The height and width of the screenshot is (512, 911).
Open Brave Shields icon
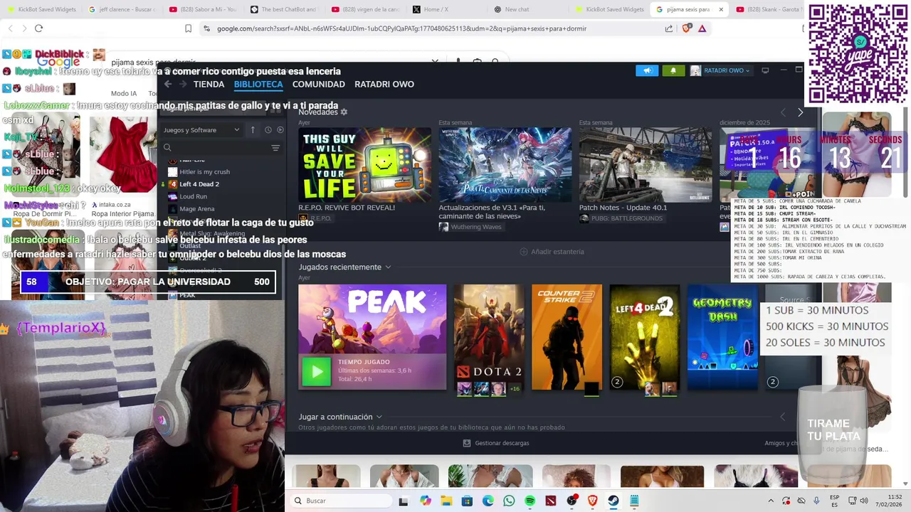point(687,28)
